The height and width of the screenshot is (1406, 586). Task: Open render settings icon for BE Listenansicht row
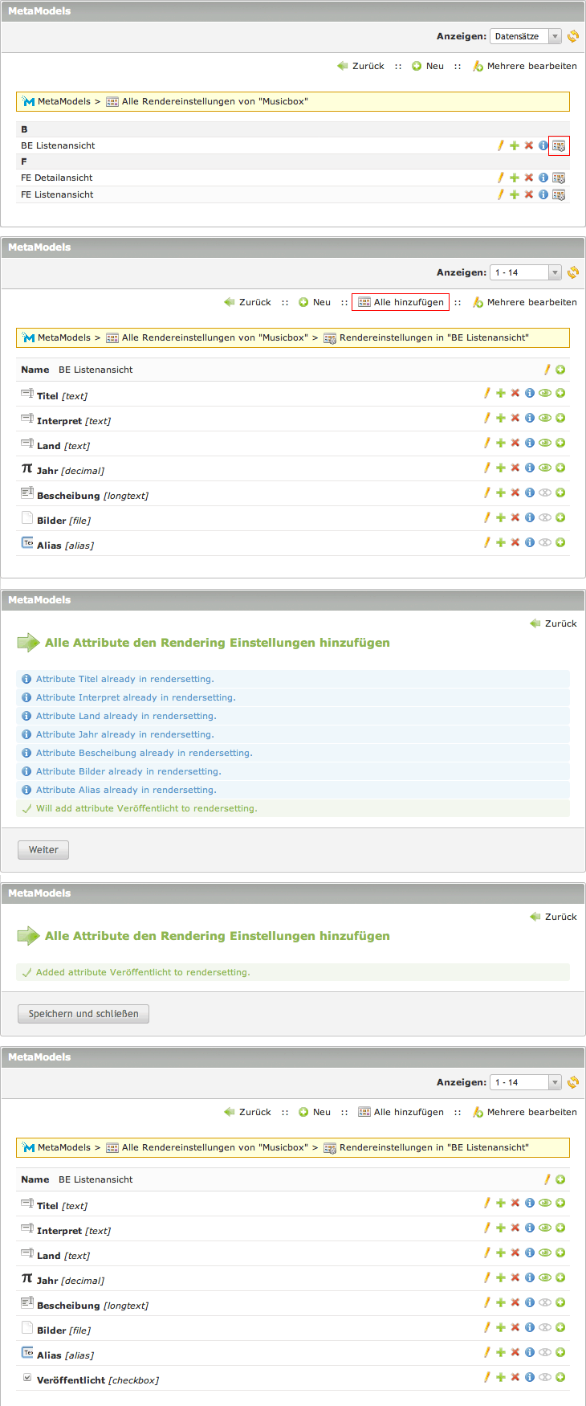coord(559,145)
